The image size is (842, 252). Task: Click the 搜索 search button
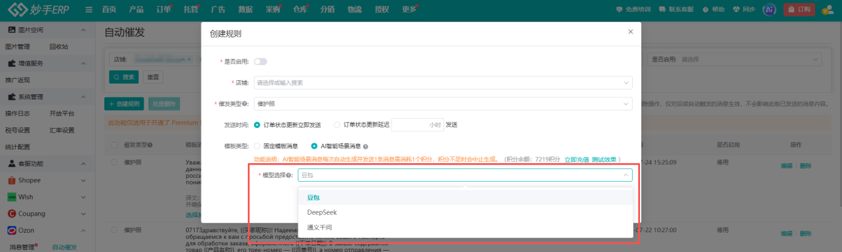click(x=124, y=77)
